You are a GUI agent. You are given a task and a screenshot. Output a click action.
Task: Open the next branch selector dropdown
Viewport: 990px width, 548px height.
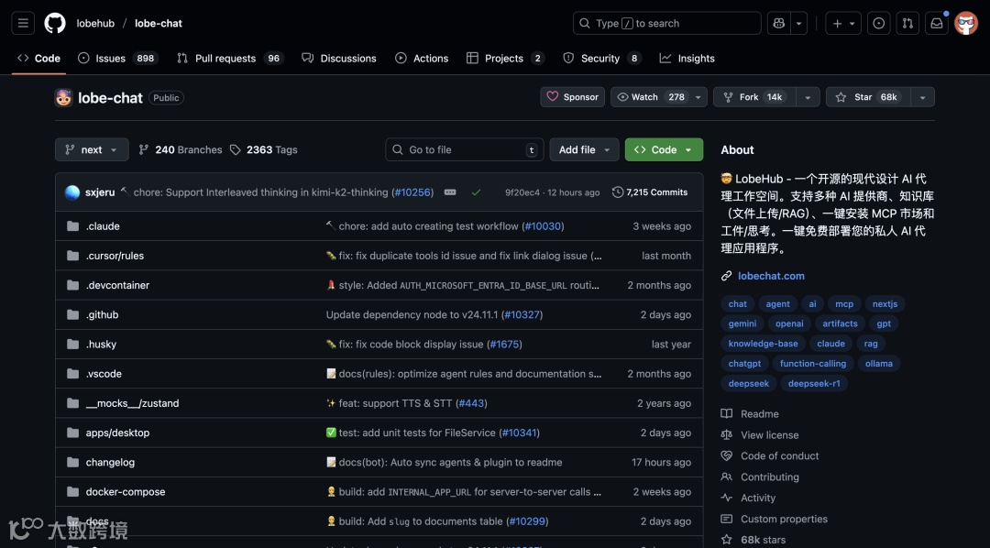(x=93, y=149)
